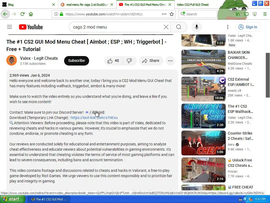Dislike the video with thumbs down
Image resolution: width=270 pixels, height=203 pixels.
coord(129,61)
